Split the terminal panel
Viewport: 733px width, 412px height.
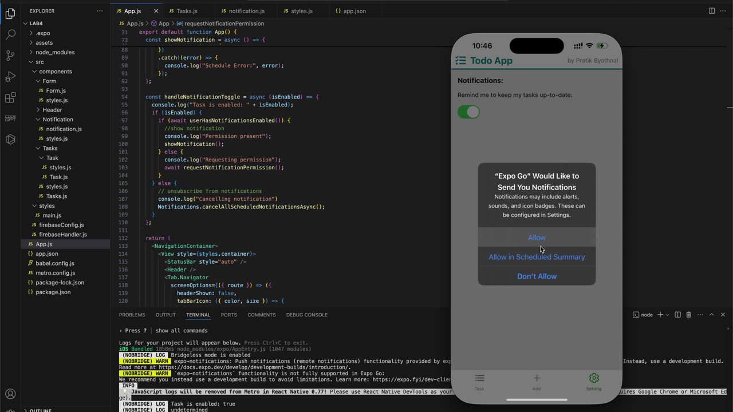pyautogui.click(x=677, y=315)
